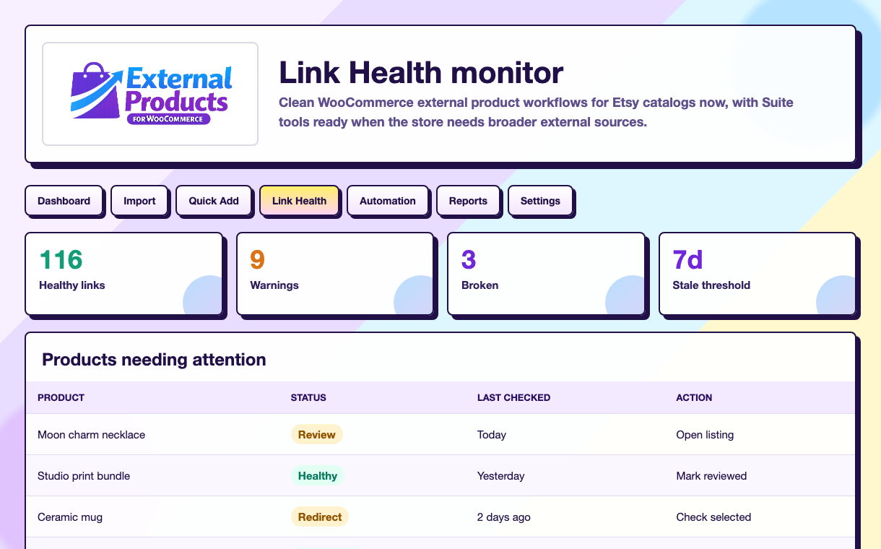Click the PRODUCT column header
Image resolution: width=881 pixels, height=549 pixels.
tap(61, 397)
